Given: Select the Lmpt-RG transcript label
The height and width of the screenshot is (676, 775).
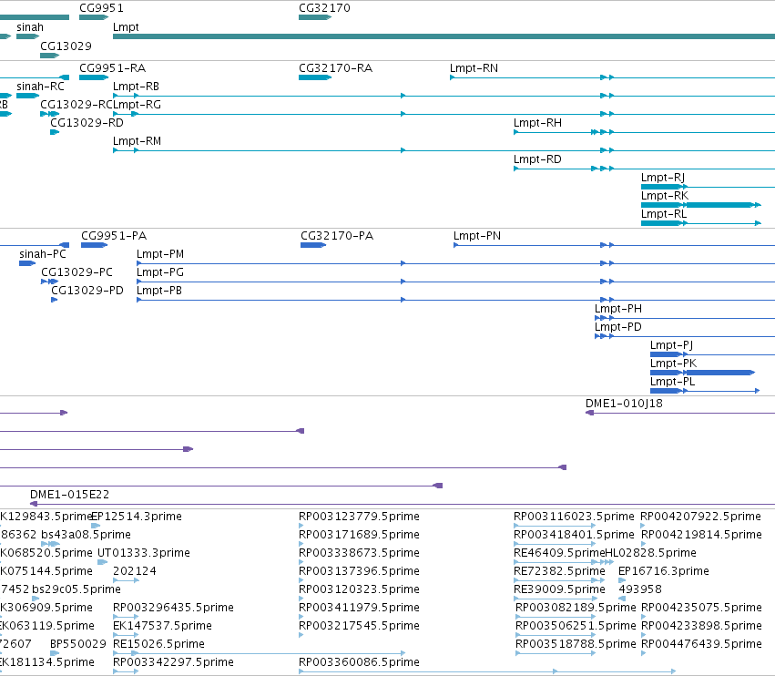Looking at the screenshot, I should pos(137,105).
